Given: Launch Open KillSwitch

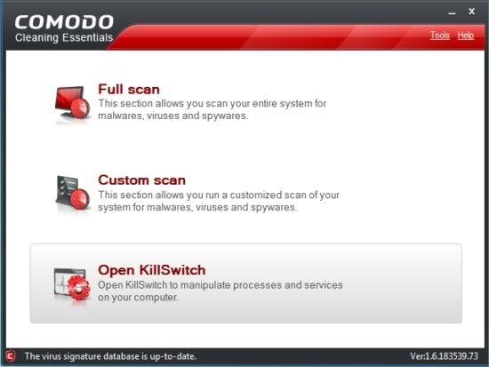Looking at the screenshot, I should 245,283.
